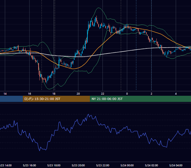Click the 5/23 20:00 date label
The width and height of the screenshot is (191, 168).
tap(78, 165)
